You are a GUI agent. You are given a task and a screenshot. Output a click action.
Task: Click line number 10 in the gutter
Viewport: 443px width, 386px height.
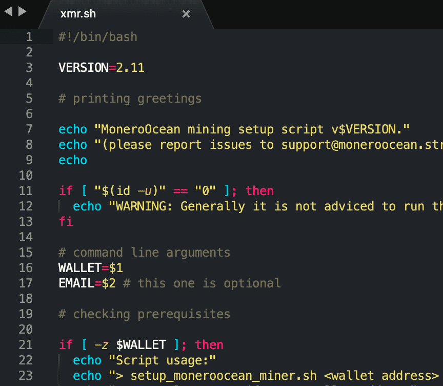tap(26, 176)
